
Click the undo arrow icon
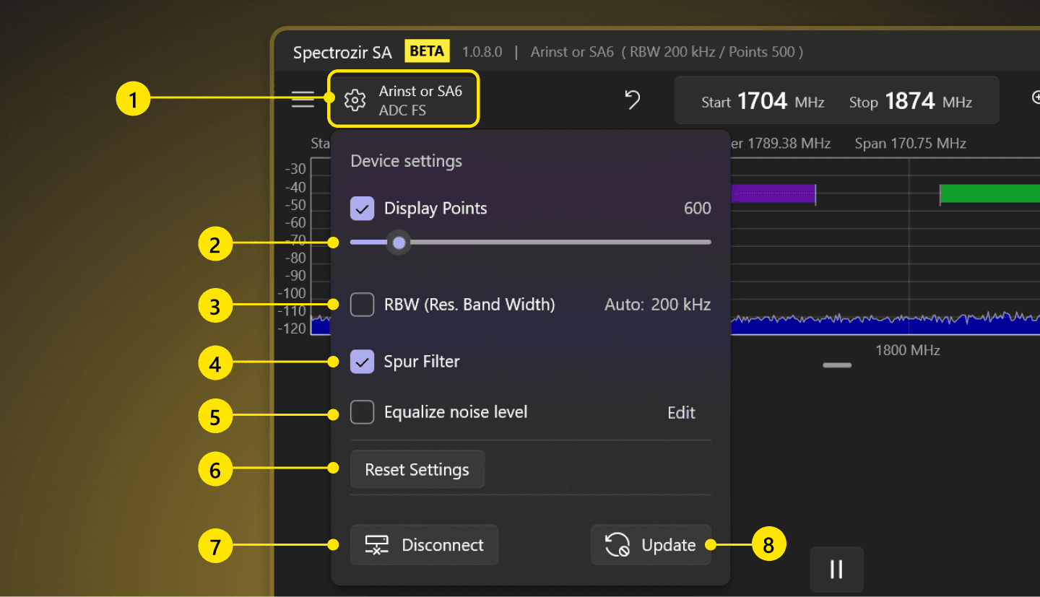(633, 100)
